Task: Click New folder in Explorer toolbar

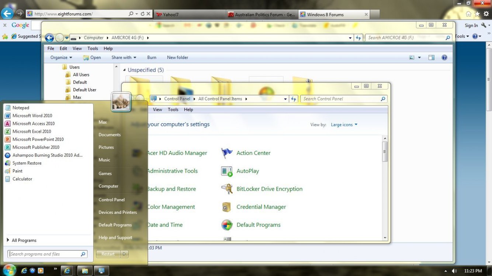Action: click(177, 57)
